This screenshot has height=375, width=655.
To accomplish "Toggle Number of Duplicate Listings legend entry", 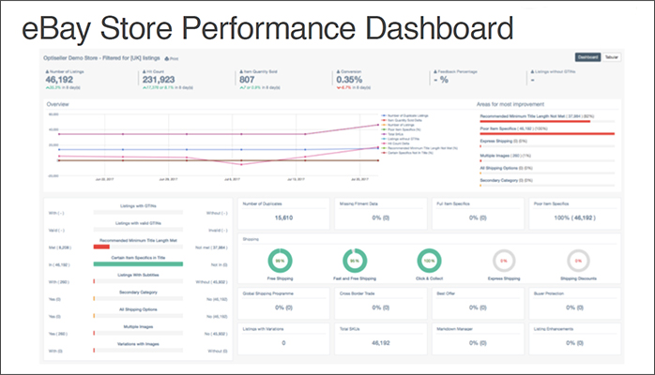I will pyautogui.click(x=405, y=115).
